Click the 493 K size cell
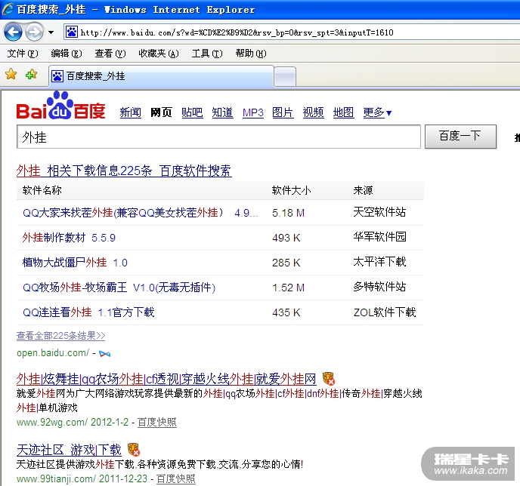This screenshot has height=486, width=520. pos(286,238)
